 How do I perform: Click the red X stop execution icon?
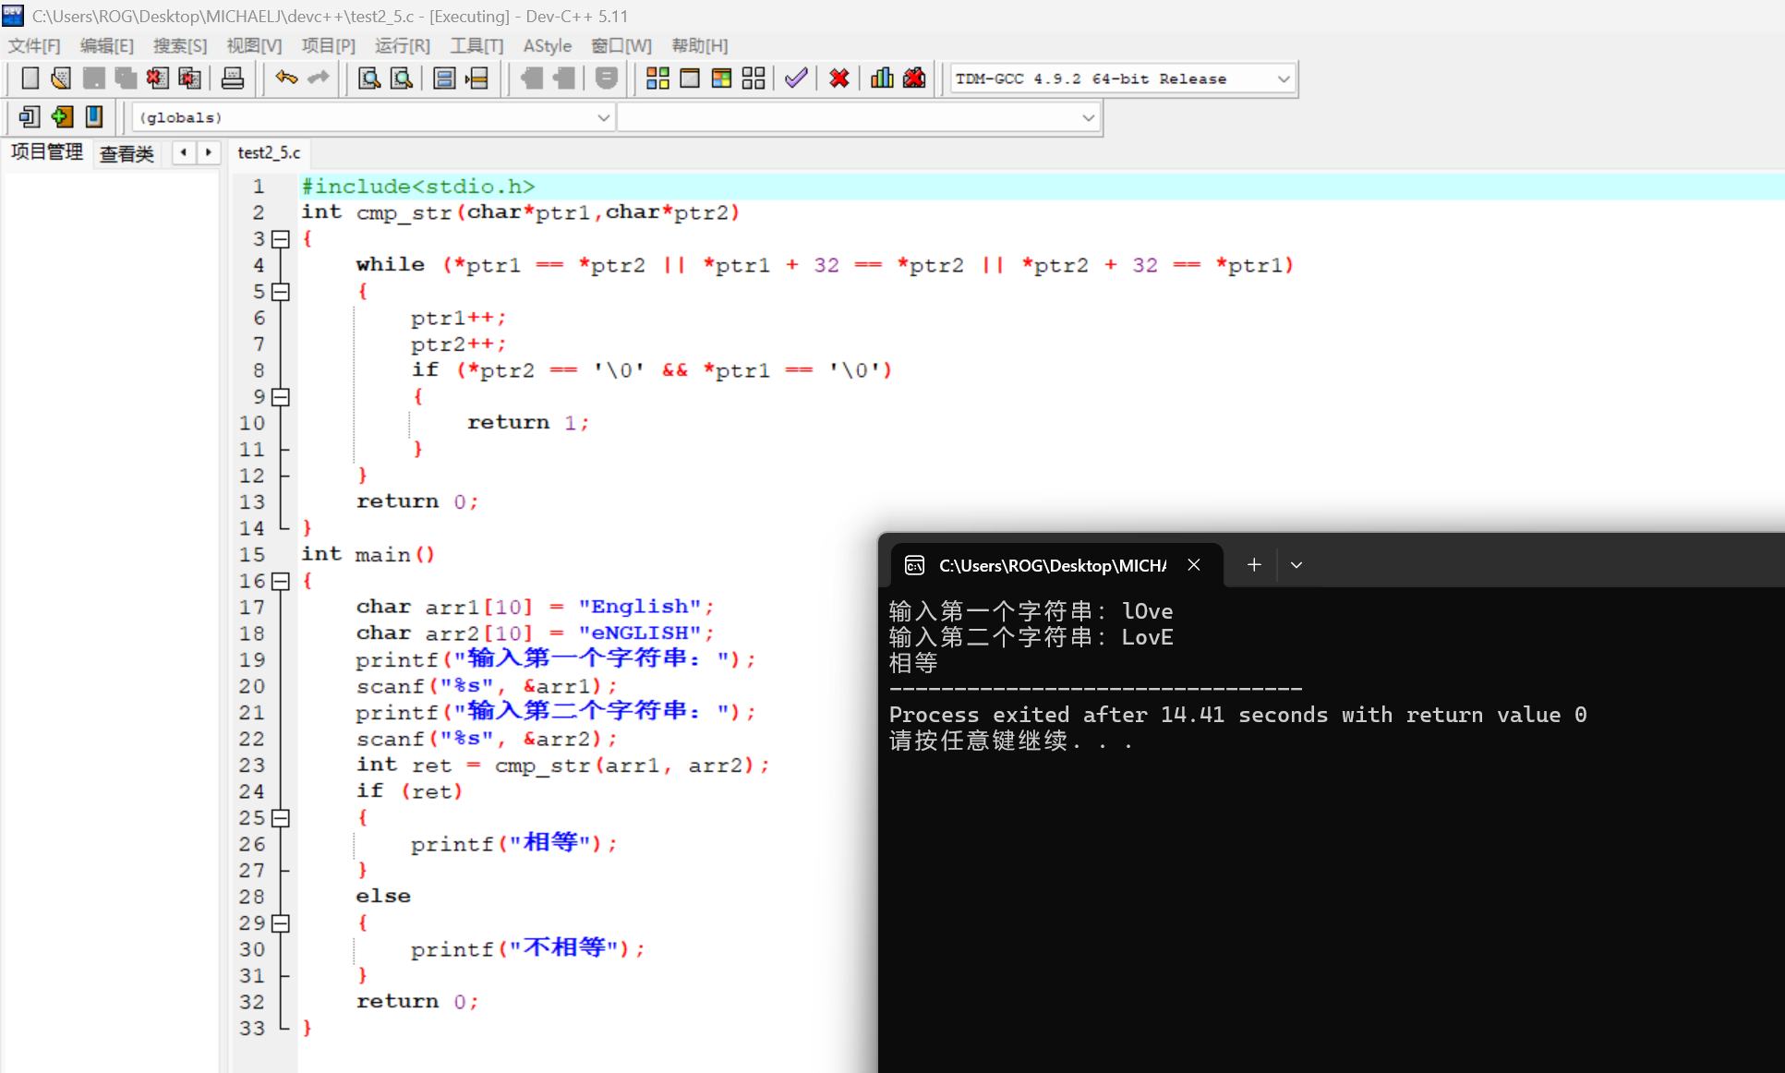point(838,78)
